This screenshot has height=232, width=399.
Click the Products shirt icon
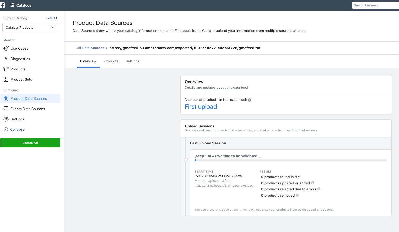[x=6, y=69]
